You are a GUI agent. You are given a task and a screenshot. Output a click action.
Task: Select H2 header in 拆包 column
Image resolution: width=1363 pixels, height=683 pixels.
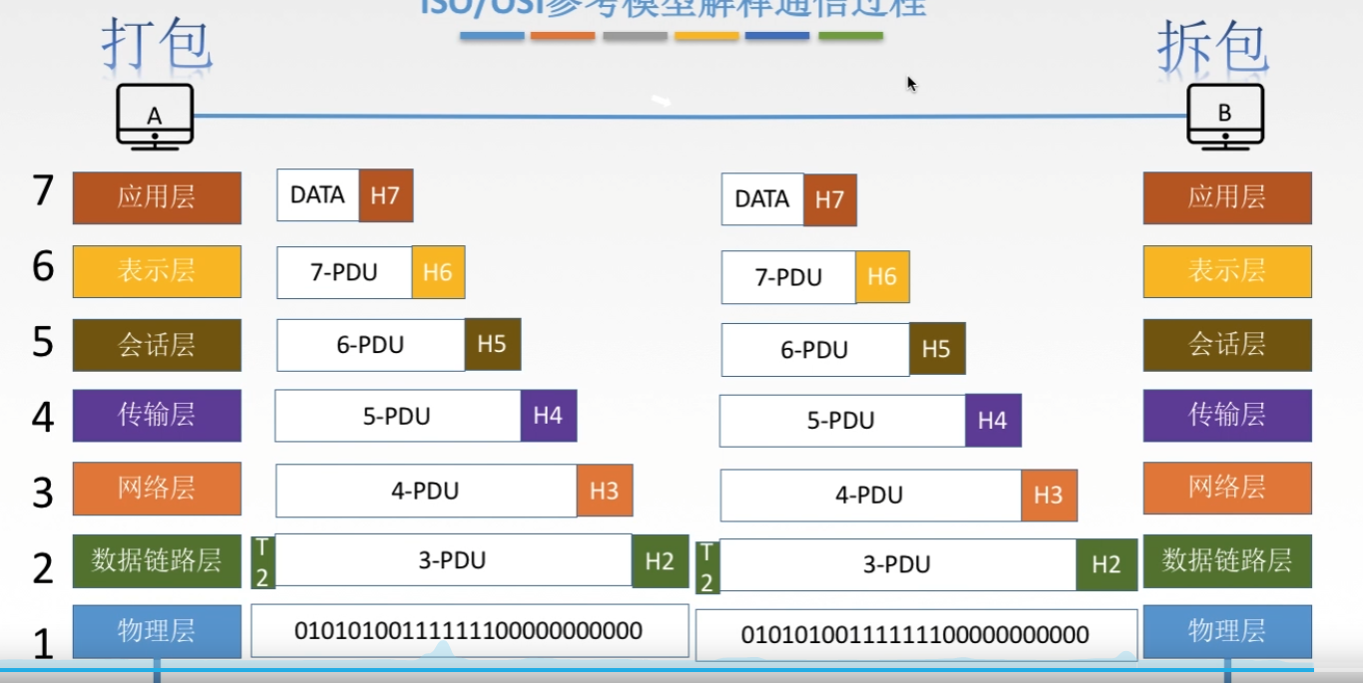click(x=1106, y=565)
